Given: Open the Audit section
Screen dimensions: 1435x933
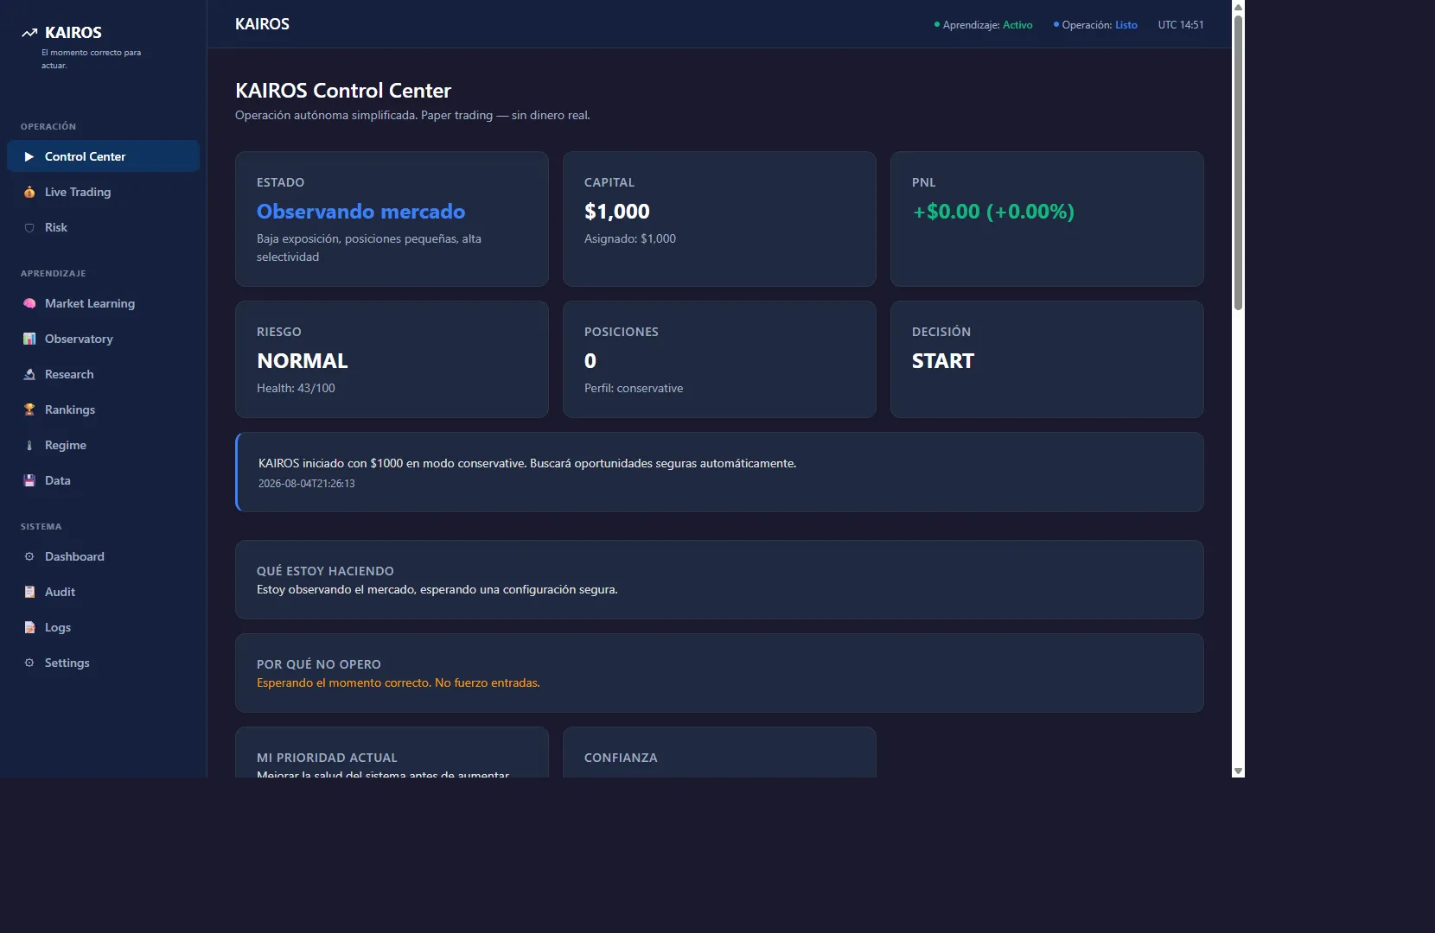Looking at the screenshot, I should pyautogui.click(x=103, y=592).
